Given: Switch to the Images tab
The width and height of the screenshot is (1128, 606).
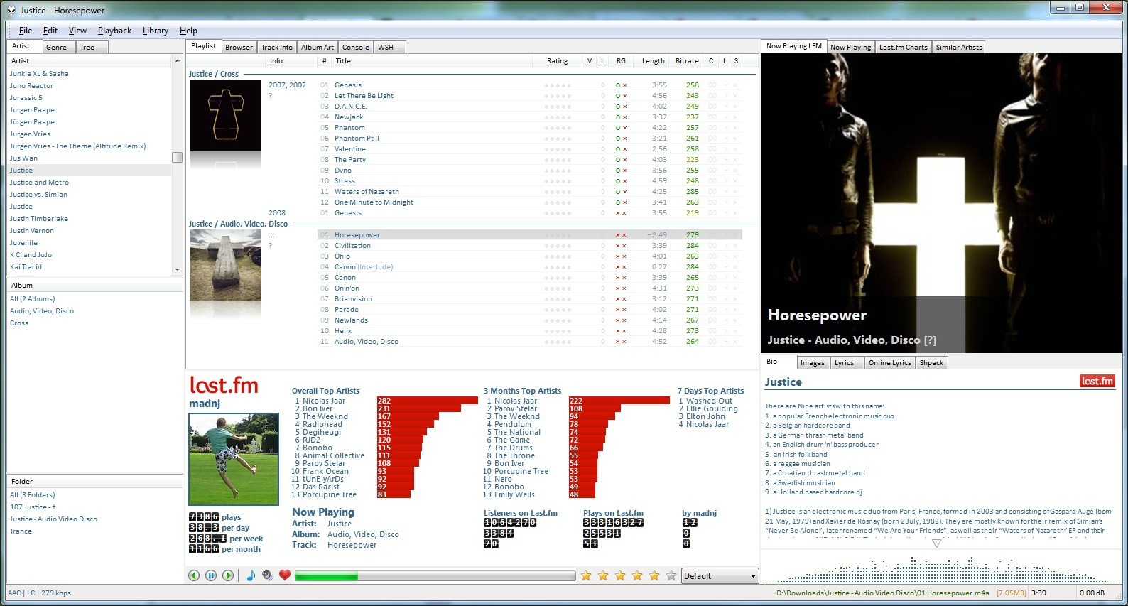Looking at the screenshot, I should point(812,363).
